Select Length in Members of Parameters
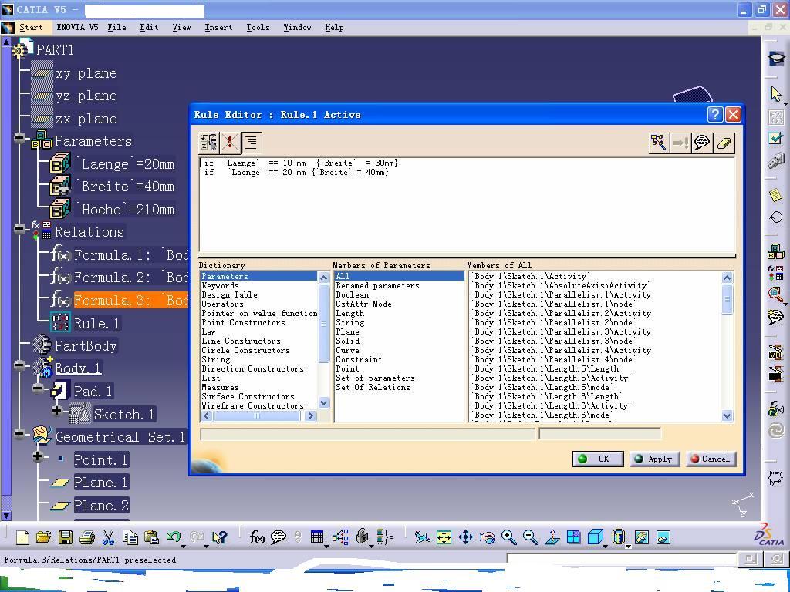790x592 pixels. click(349, 313)
